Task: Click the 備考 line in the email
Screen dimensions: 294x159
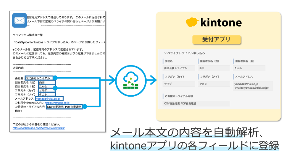Action: [18, 111]
